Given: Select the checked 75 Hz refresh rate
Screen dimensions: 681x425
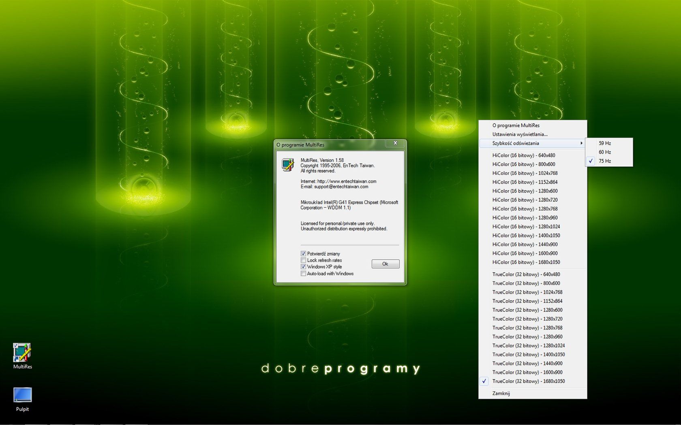Looking at the screenshot, I should click(609, 161).
